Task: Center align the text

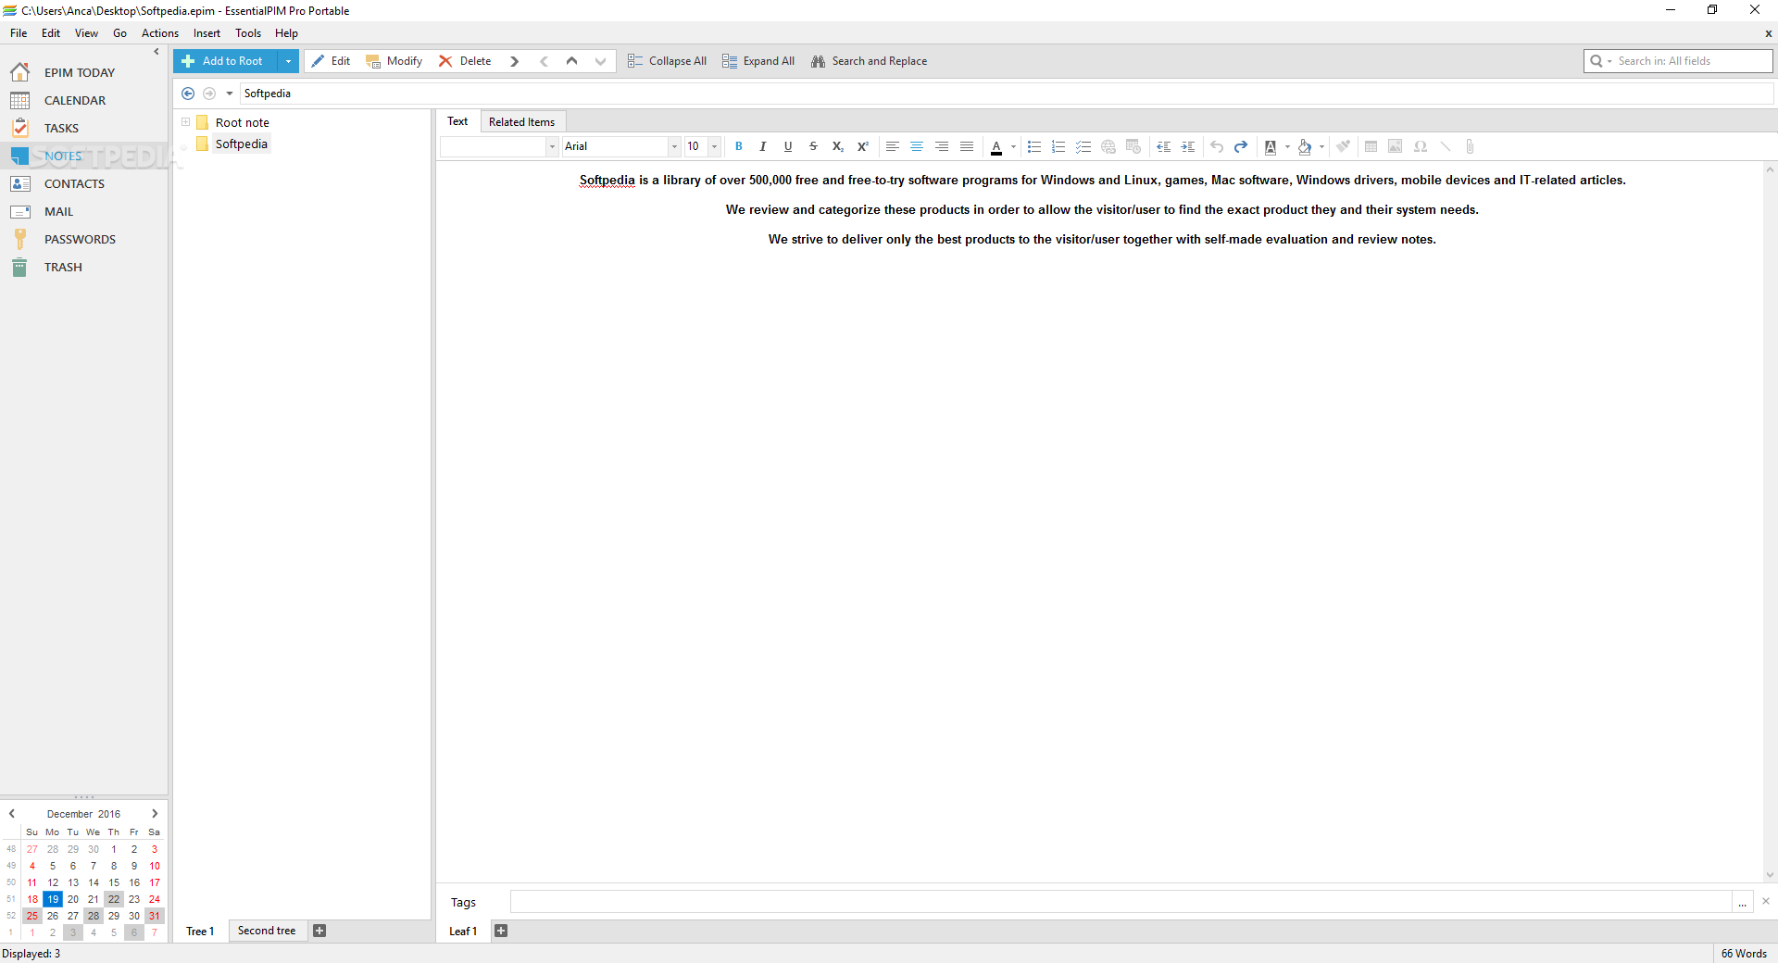Action: [917, 146]
